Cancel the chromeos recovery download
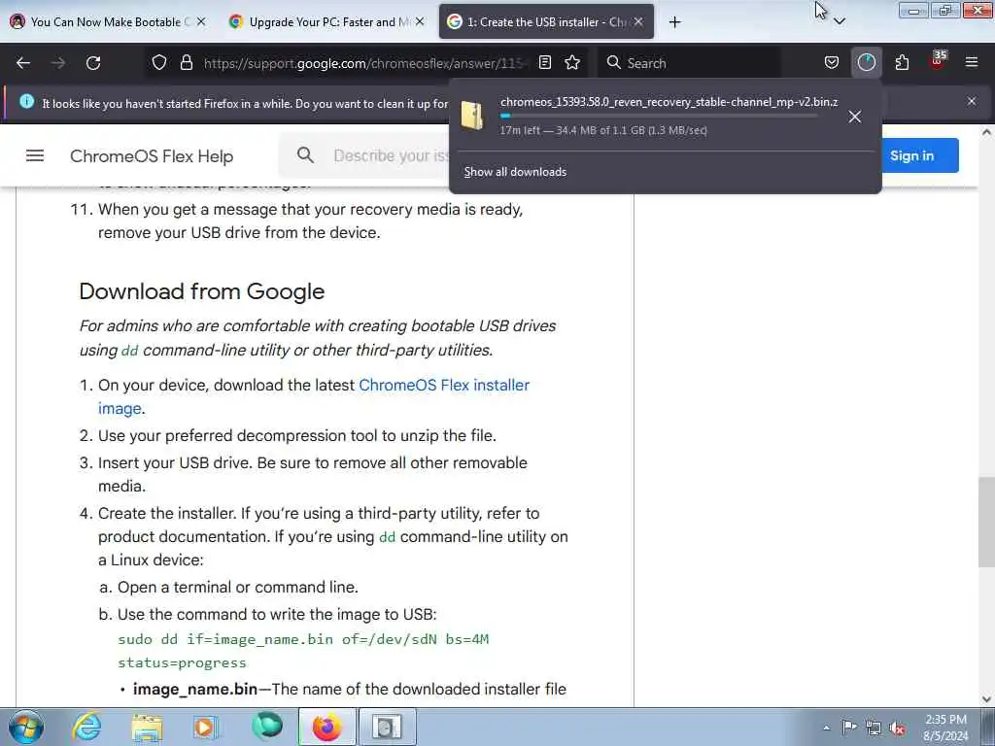The image size is (995, 746). 855,117
